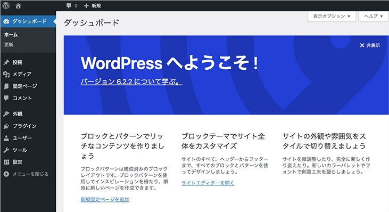This screenshot has height=212, width=389.
Task: Open the ダッシュボード sidebar menu
Action: 28,21
